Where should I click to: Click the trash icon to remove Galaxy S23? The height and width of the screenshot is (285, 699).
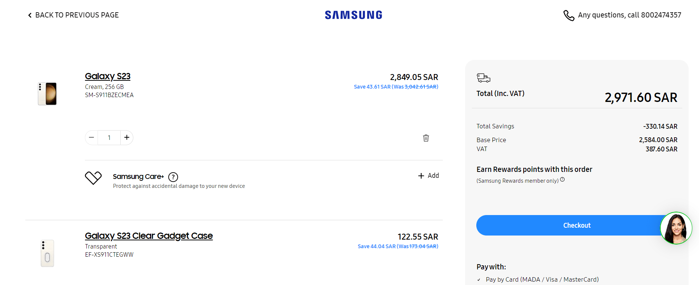point(426,138)
